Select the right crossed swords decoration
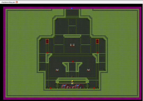The image size is (143, 101). click(x=88, y=70)
